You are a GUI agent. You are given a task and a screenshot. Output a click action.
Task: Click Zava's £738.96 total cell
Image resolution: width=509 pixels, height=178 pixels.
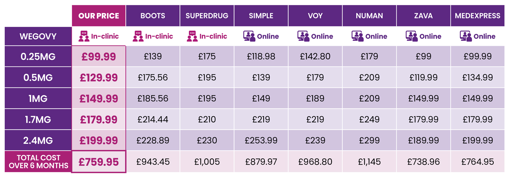tap(424, 162)
